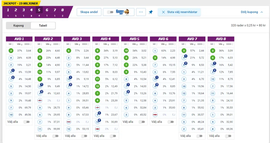The height and width of the screenshot is (143, 270).
Task: Select horse number 6 in AVD 3
Action: 68,51
